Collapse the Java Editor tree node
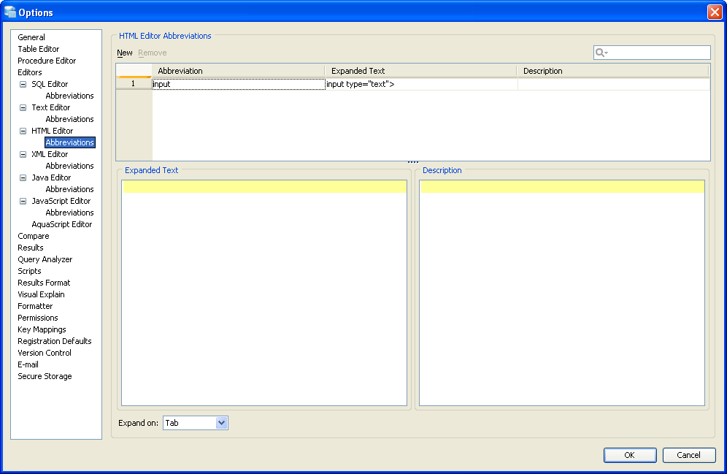727x474 pixels. [23, 177]
